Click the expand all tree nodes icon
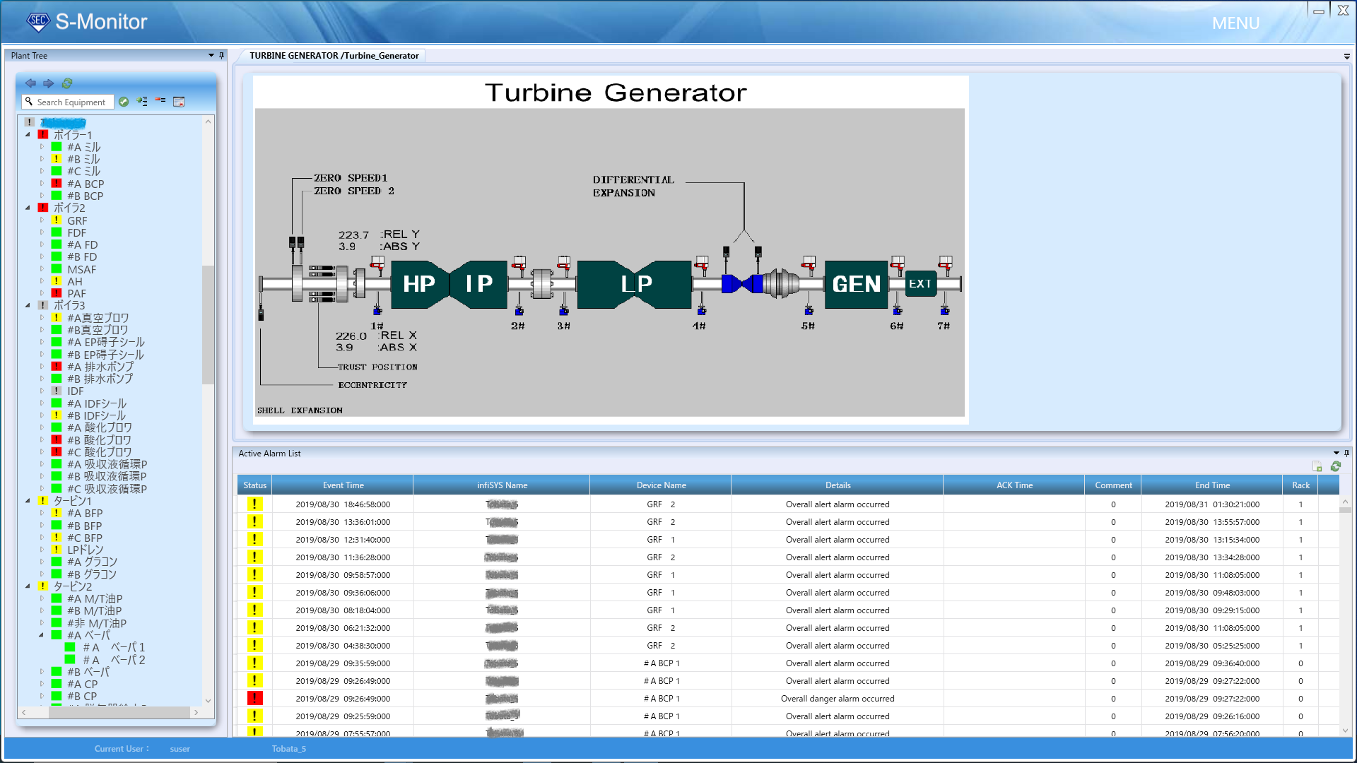 pos(142,102)
